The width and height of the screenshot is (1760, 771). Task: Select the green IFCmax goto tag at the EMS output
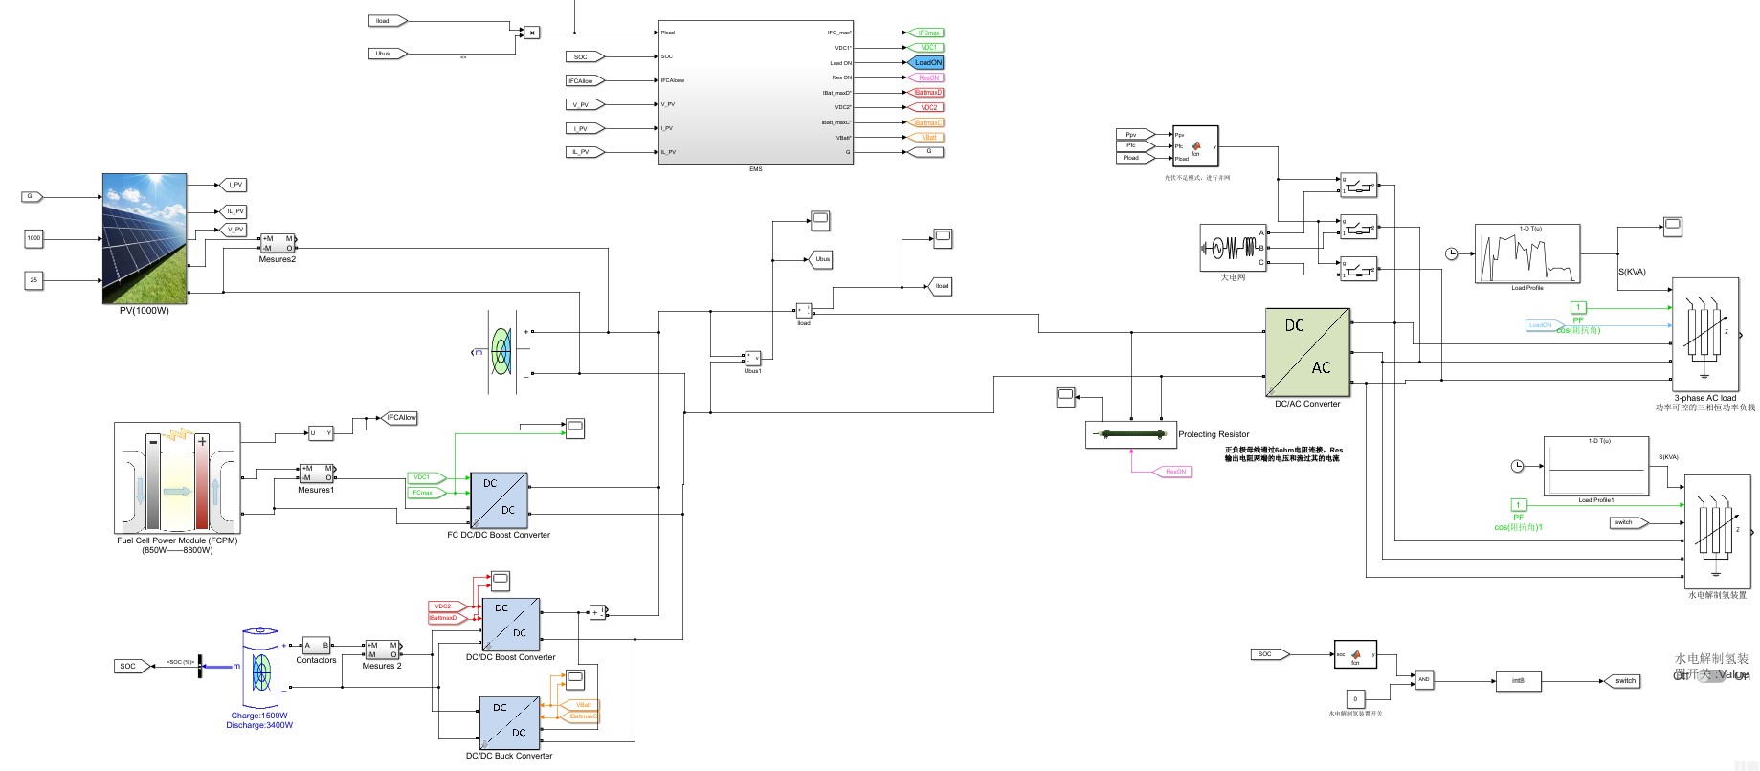[927, 33]
